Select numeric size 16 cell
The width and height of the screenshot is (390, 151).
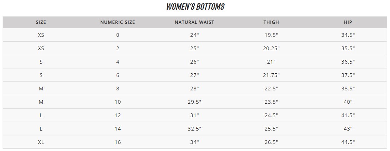pyautogui.click(x=118, y=142)
